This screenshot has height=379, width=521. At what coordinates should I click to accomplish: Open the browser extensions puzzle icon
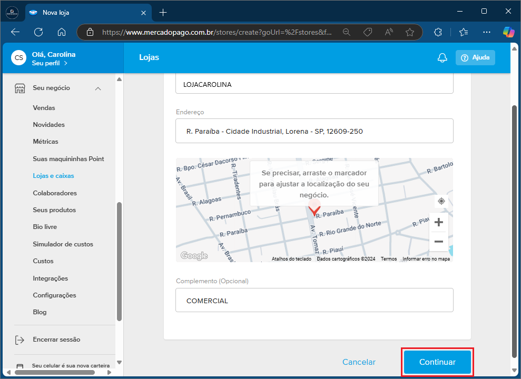point(438,32)
